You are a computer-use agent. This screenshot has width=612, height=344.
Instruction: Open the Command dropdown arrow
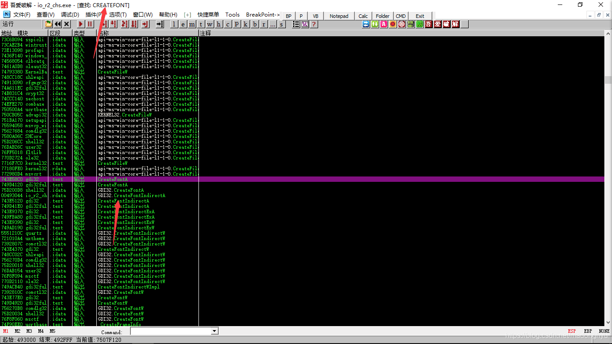[x=215, y=331]
